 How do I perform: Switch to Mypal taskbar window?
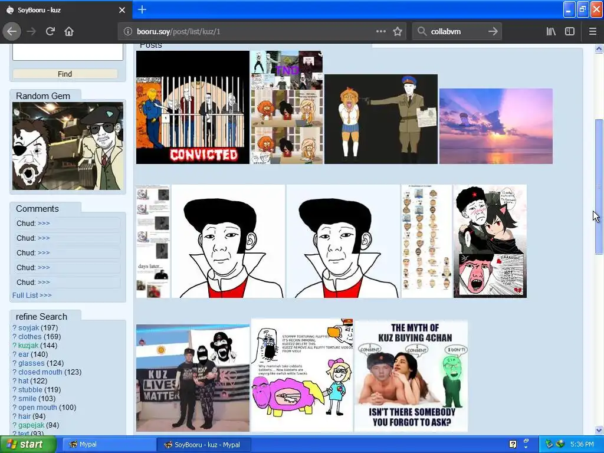[x=109, y=445]
